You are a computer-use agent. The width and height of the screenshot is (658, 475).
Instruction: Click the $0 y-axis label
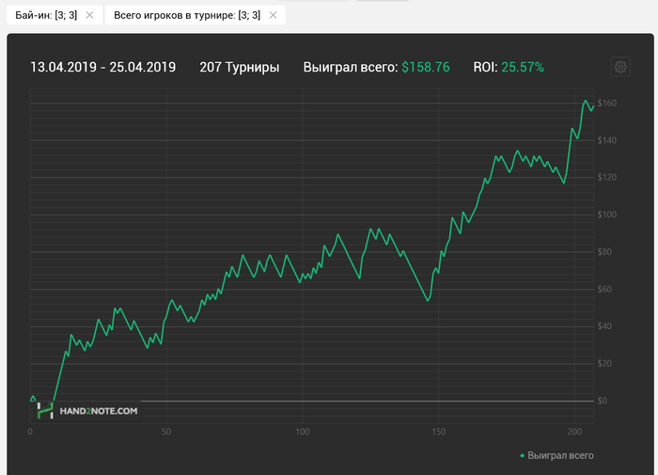pyautogui.click(x=603, y=401)
